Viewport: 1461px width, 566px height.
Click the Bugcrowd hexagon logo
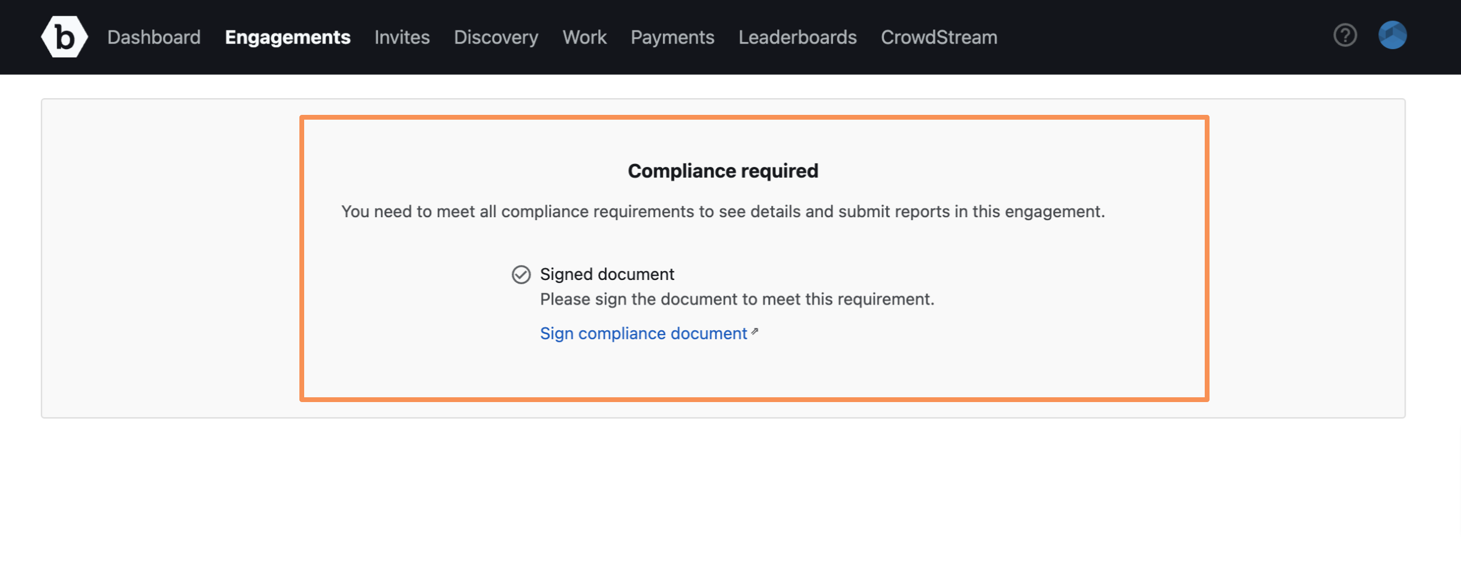pyautogui.click(x=64, y=37)
